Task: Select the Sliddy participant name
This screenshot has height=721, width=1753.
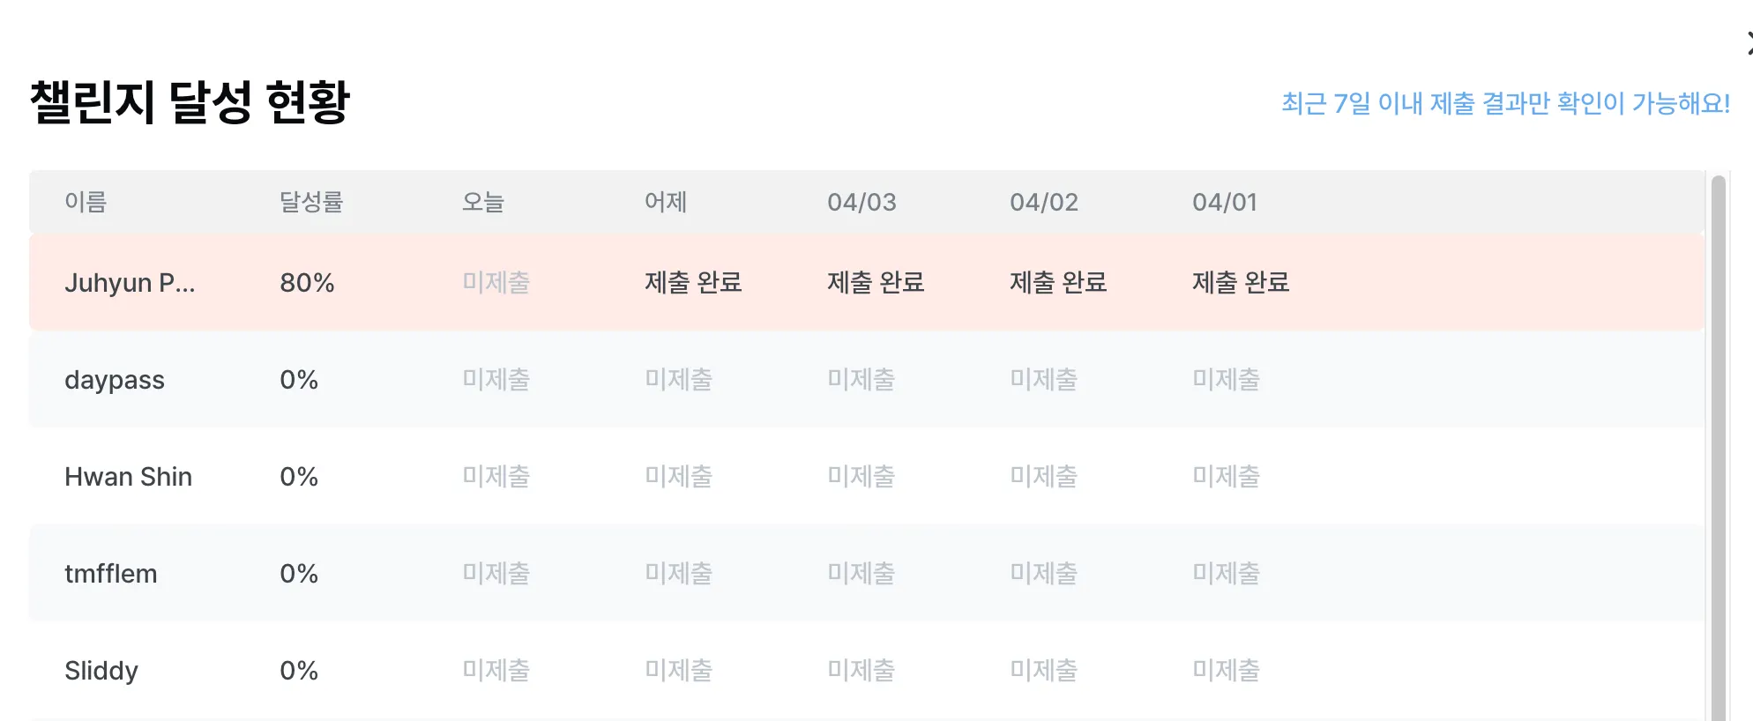Action: [x=101, y=671]
